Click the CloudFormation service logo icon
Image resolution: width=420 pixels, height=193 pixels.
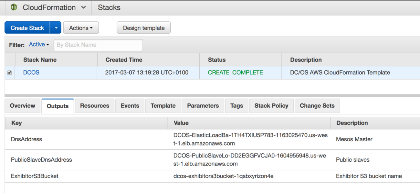[x=14, y=7]
